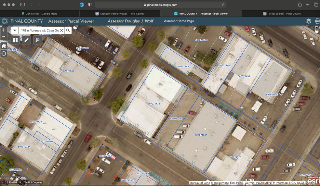
Task: Select parcel labeled 50707072A
Action: [24, 147]
